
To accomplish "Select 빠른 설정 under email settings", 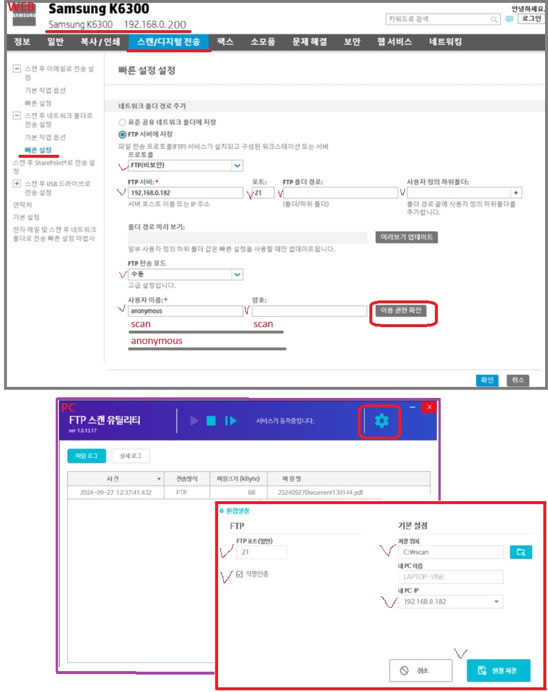I will (x=38, y=103).
